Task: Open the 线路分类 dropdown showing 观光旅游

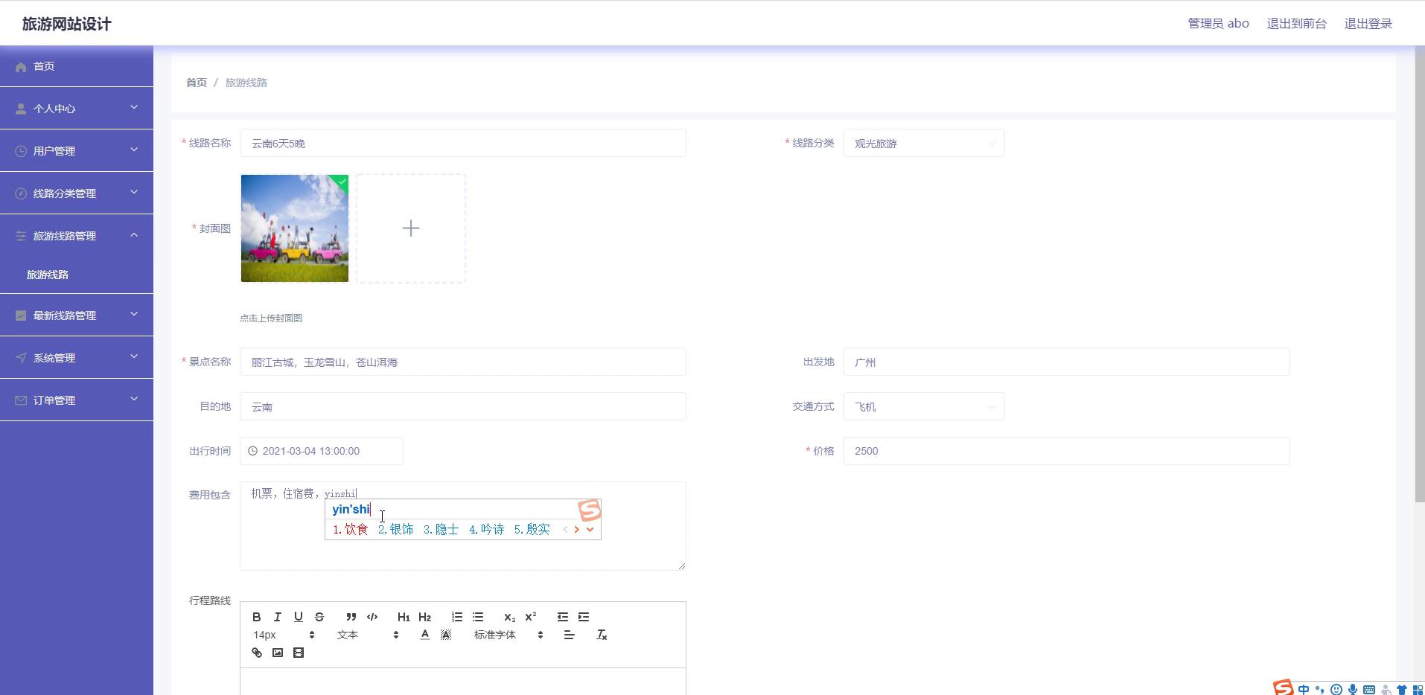Action: (924, 144)
